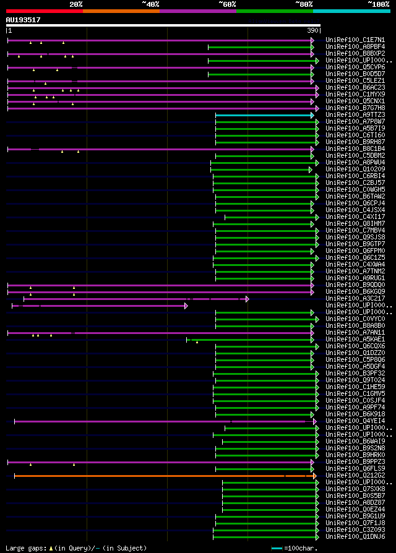Screen dimensions: 396x553
Task: Select the UniRef100_Q4YEI4 label
Action: 355,421
